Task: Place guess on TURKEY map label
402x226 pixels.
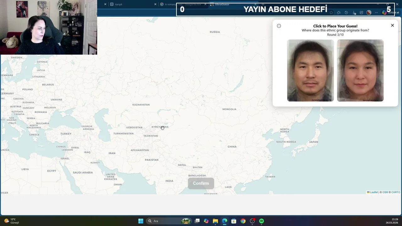Action: [66, 134]
